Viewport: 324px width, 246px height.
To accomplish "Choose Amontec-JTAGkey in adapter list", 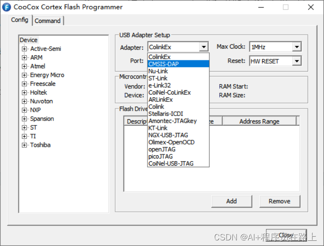I will [178, 121].
